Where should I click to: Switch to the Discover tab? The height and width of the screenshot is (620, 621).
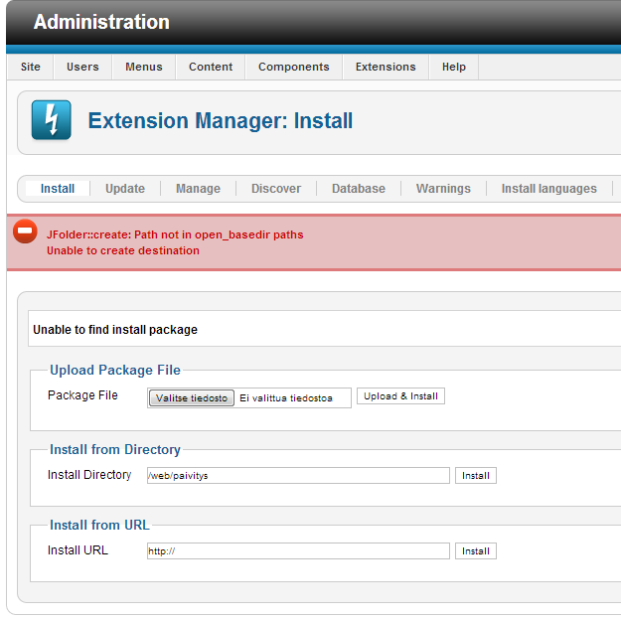276,189
